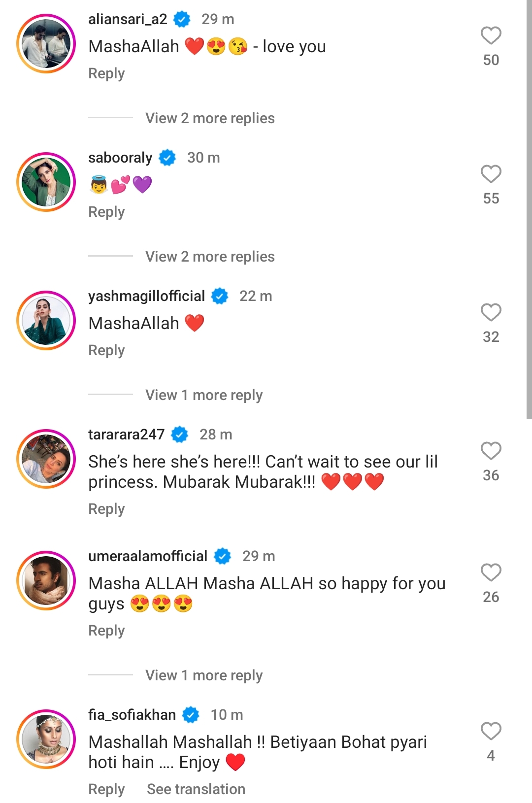The width and height of the screenshot is (532, 803).
Task: Open sabooraly profile picture
Action: click(x=46, y=182)
